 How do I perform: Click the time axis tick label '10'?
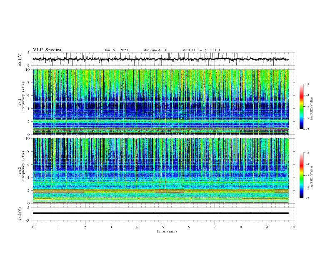coord(293,227)
